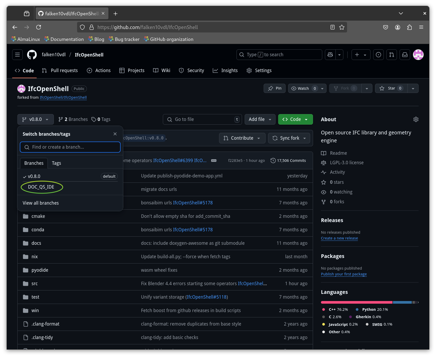436x357 pixels.
Task: Open the Add file dropdown
Action: coord(260,119)
